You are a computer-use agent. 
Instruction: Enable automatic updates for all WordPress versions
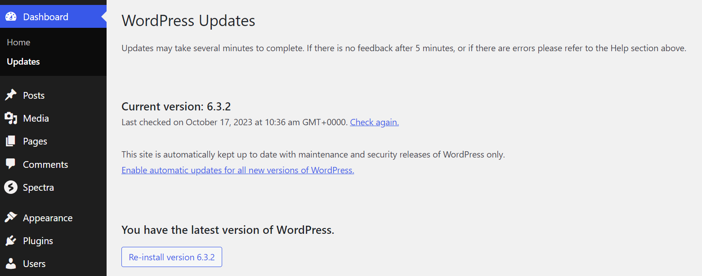pyautogui.click(x=237, y=170)
